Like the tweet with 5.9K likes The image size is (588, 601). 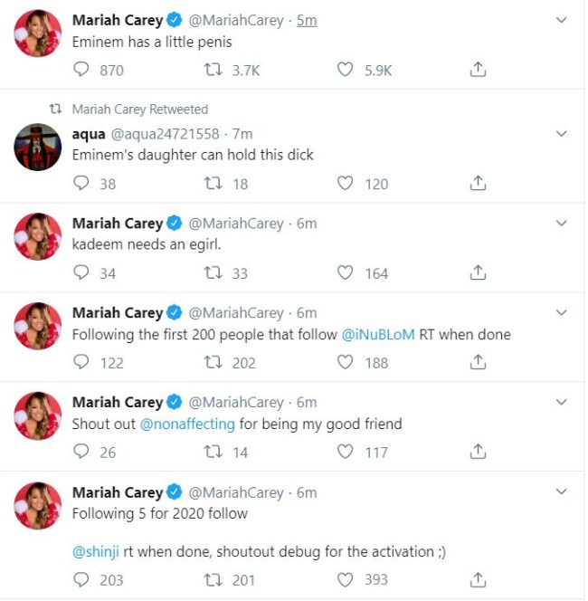click(344, 70)
